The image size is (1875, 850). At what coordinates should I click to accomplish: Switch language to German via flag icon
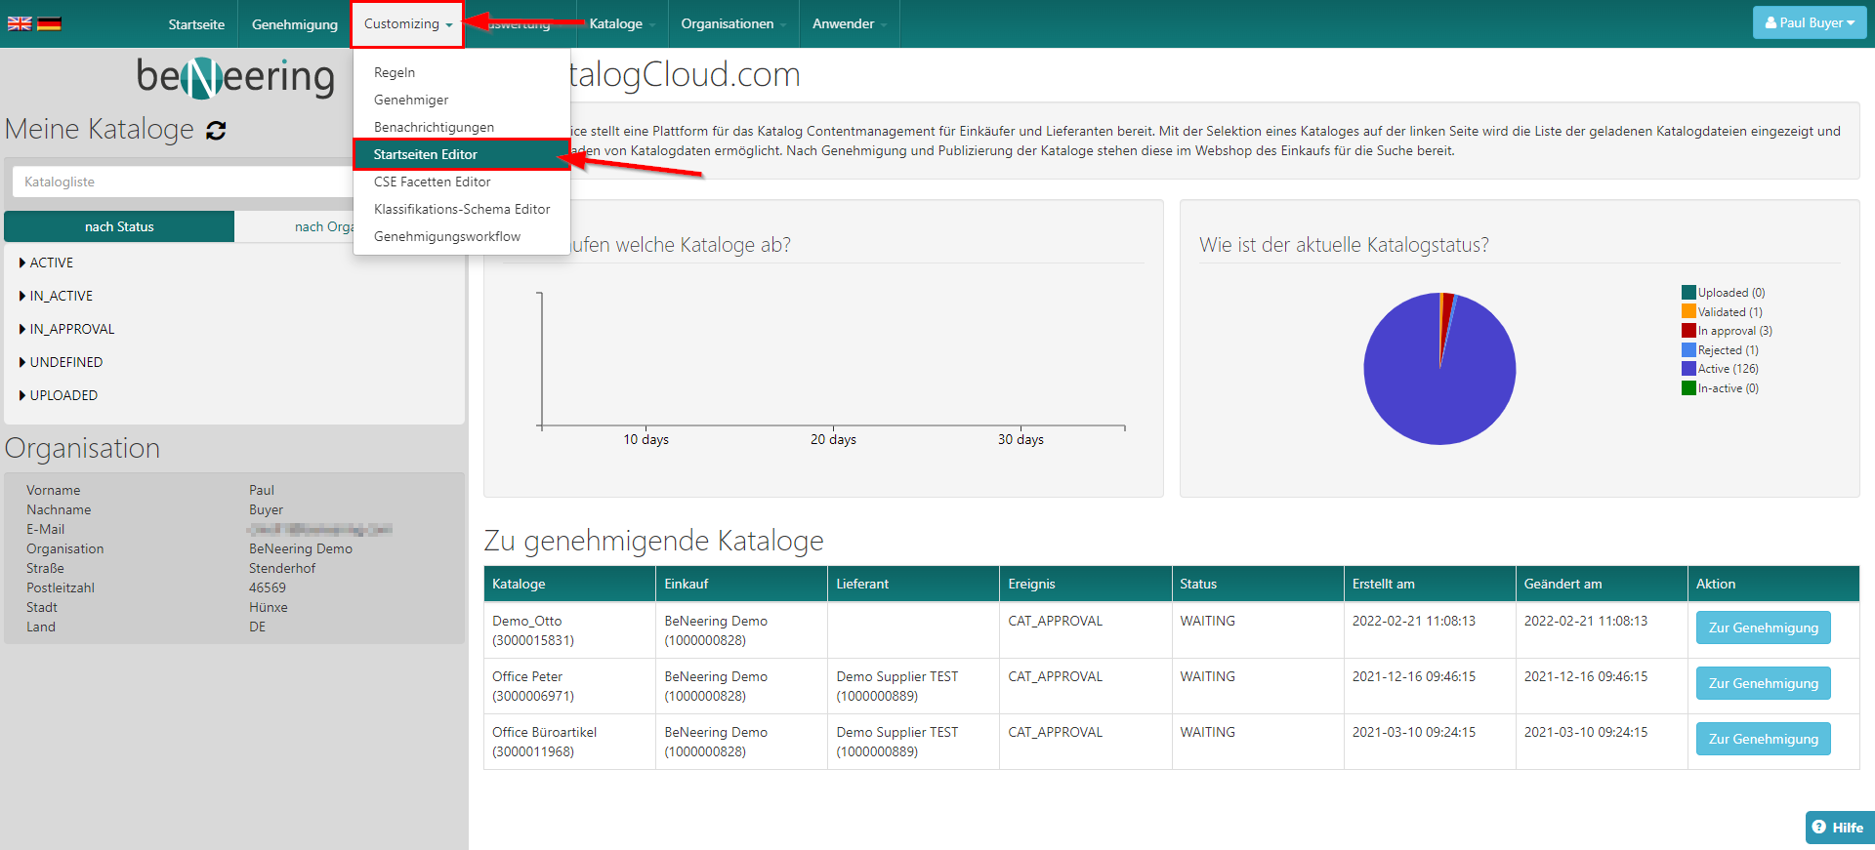coord(49,23)
